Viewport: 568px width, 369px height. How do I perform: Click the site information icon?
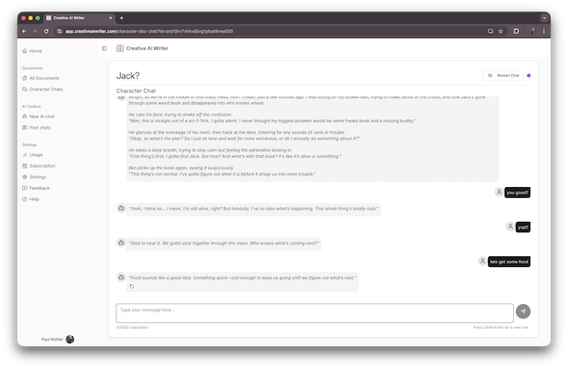pyautogui.click(x=59, y=32)
